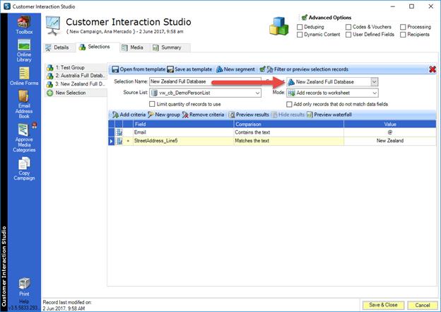Enable the Deduping checkbox
The image size is (441, 312).
coord(300,27)
